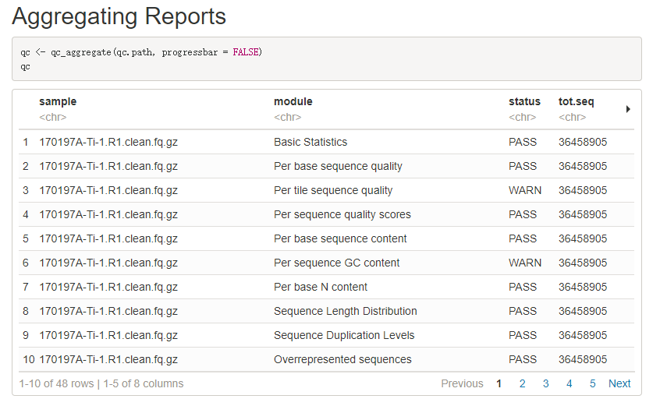The height and width of the screenshot is (406, 660).
Task: Click the qc_aggregate code block
Action: (x=326, y=59)
